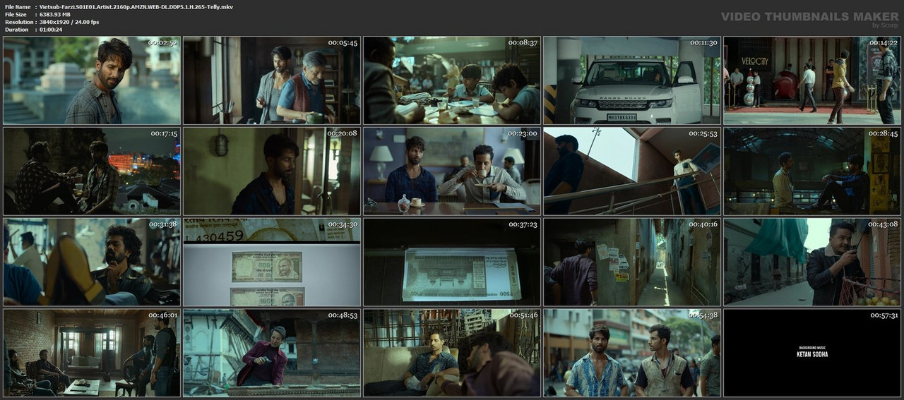Select the thumbnail timestamped 00:48:53
The image size is (904, 400).
coord(272,353)
